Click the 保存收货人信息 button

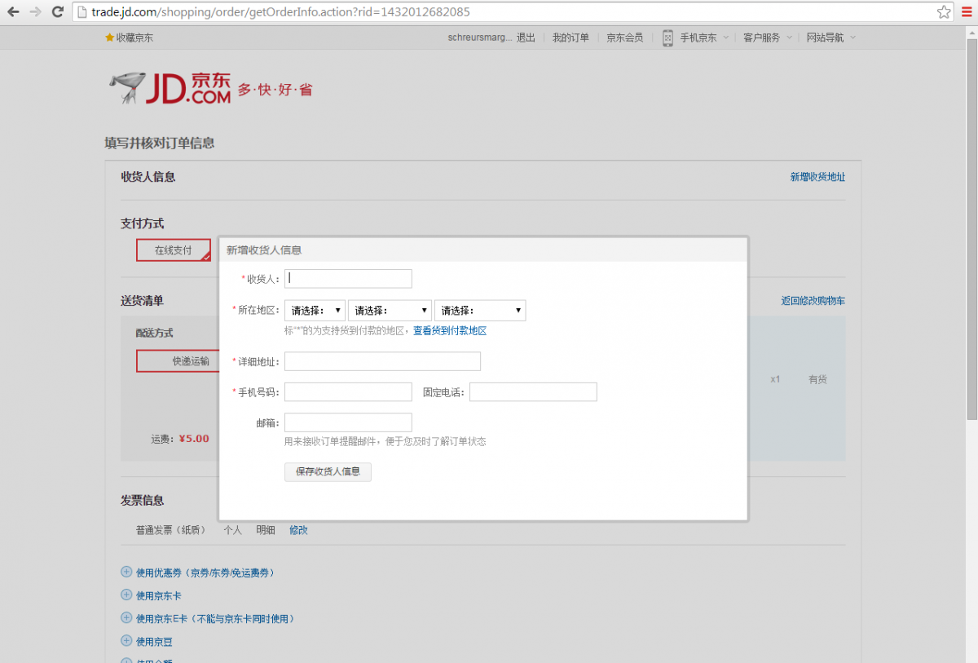tap(328, 471)
